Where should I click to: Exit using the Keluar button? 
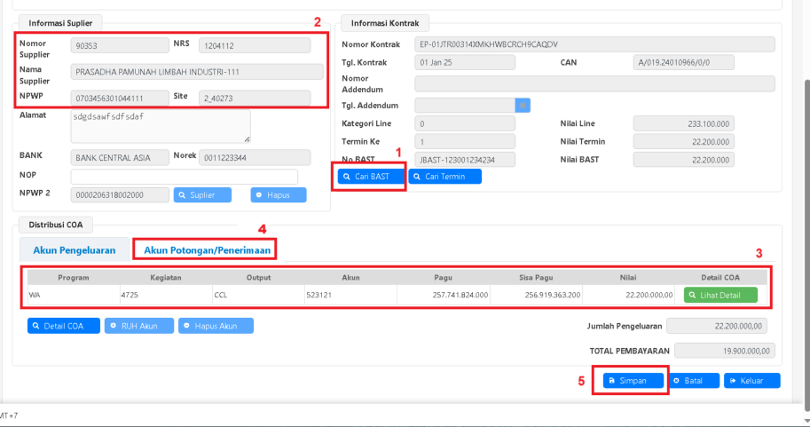pos(751,380)
